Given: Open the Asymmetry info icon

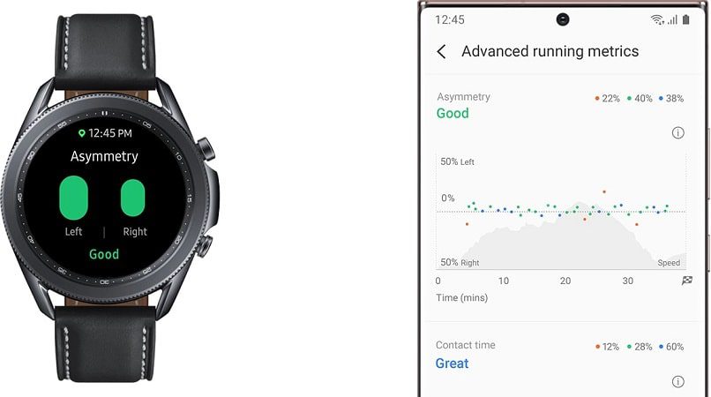Looking at the screenshot, I should click(x=677, y=133).
